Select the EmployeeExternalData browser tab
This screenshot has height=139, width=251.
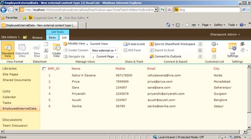click(x=39, y=25)
